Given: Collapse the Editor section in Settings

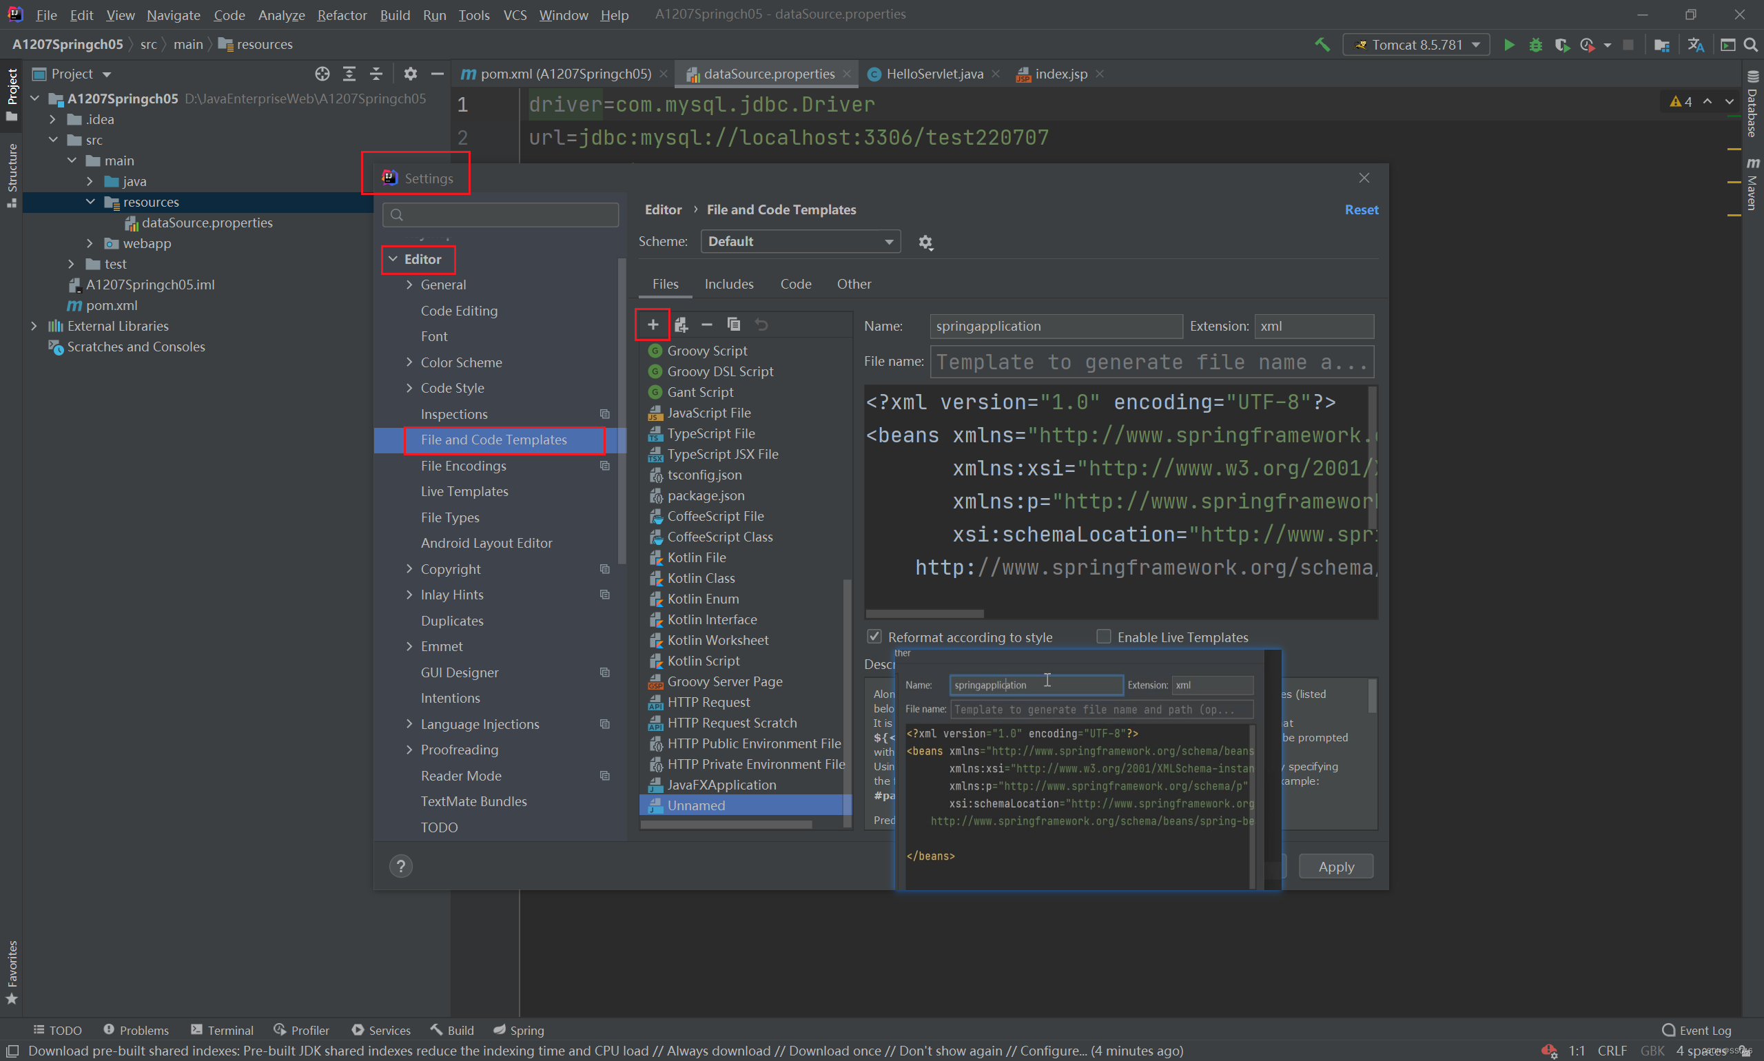Looking at the screenshot, I should click(x=393, y=259).
